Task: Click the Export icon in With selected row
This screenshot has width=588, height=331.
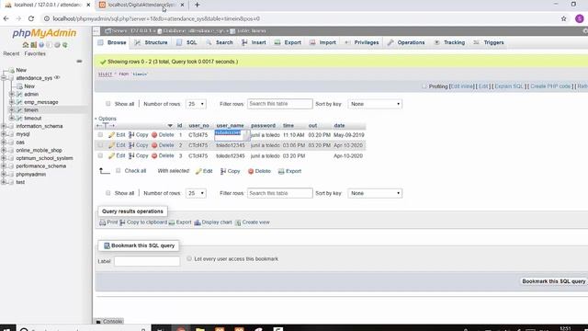Action: click(281, 171)
